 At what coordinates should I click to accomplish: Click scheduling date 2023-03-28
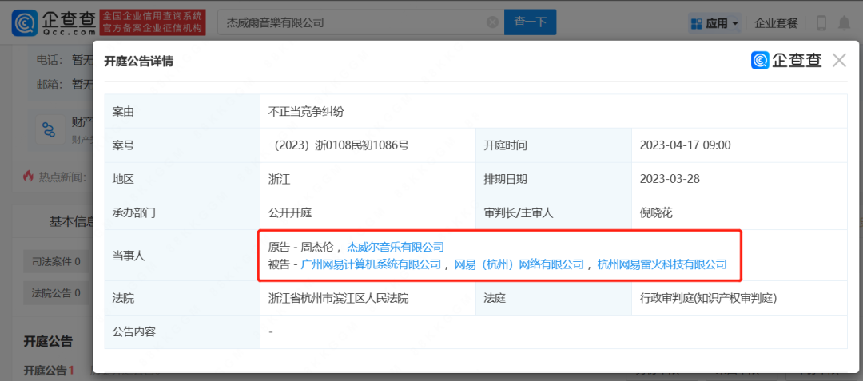pyautogui.click(x=670, y=179)
